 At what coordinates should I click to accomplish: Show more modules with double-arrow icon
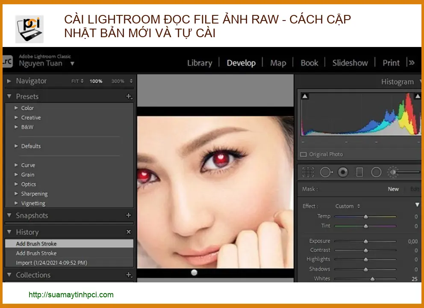click(412, 63)
